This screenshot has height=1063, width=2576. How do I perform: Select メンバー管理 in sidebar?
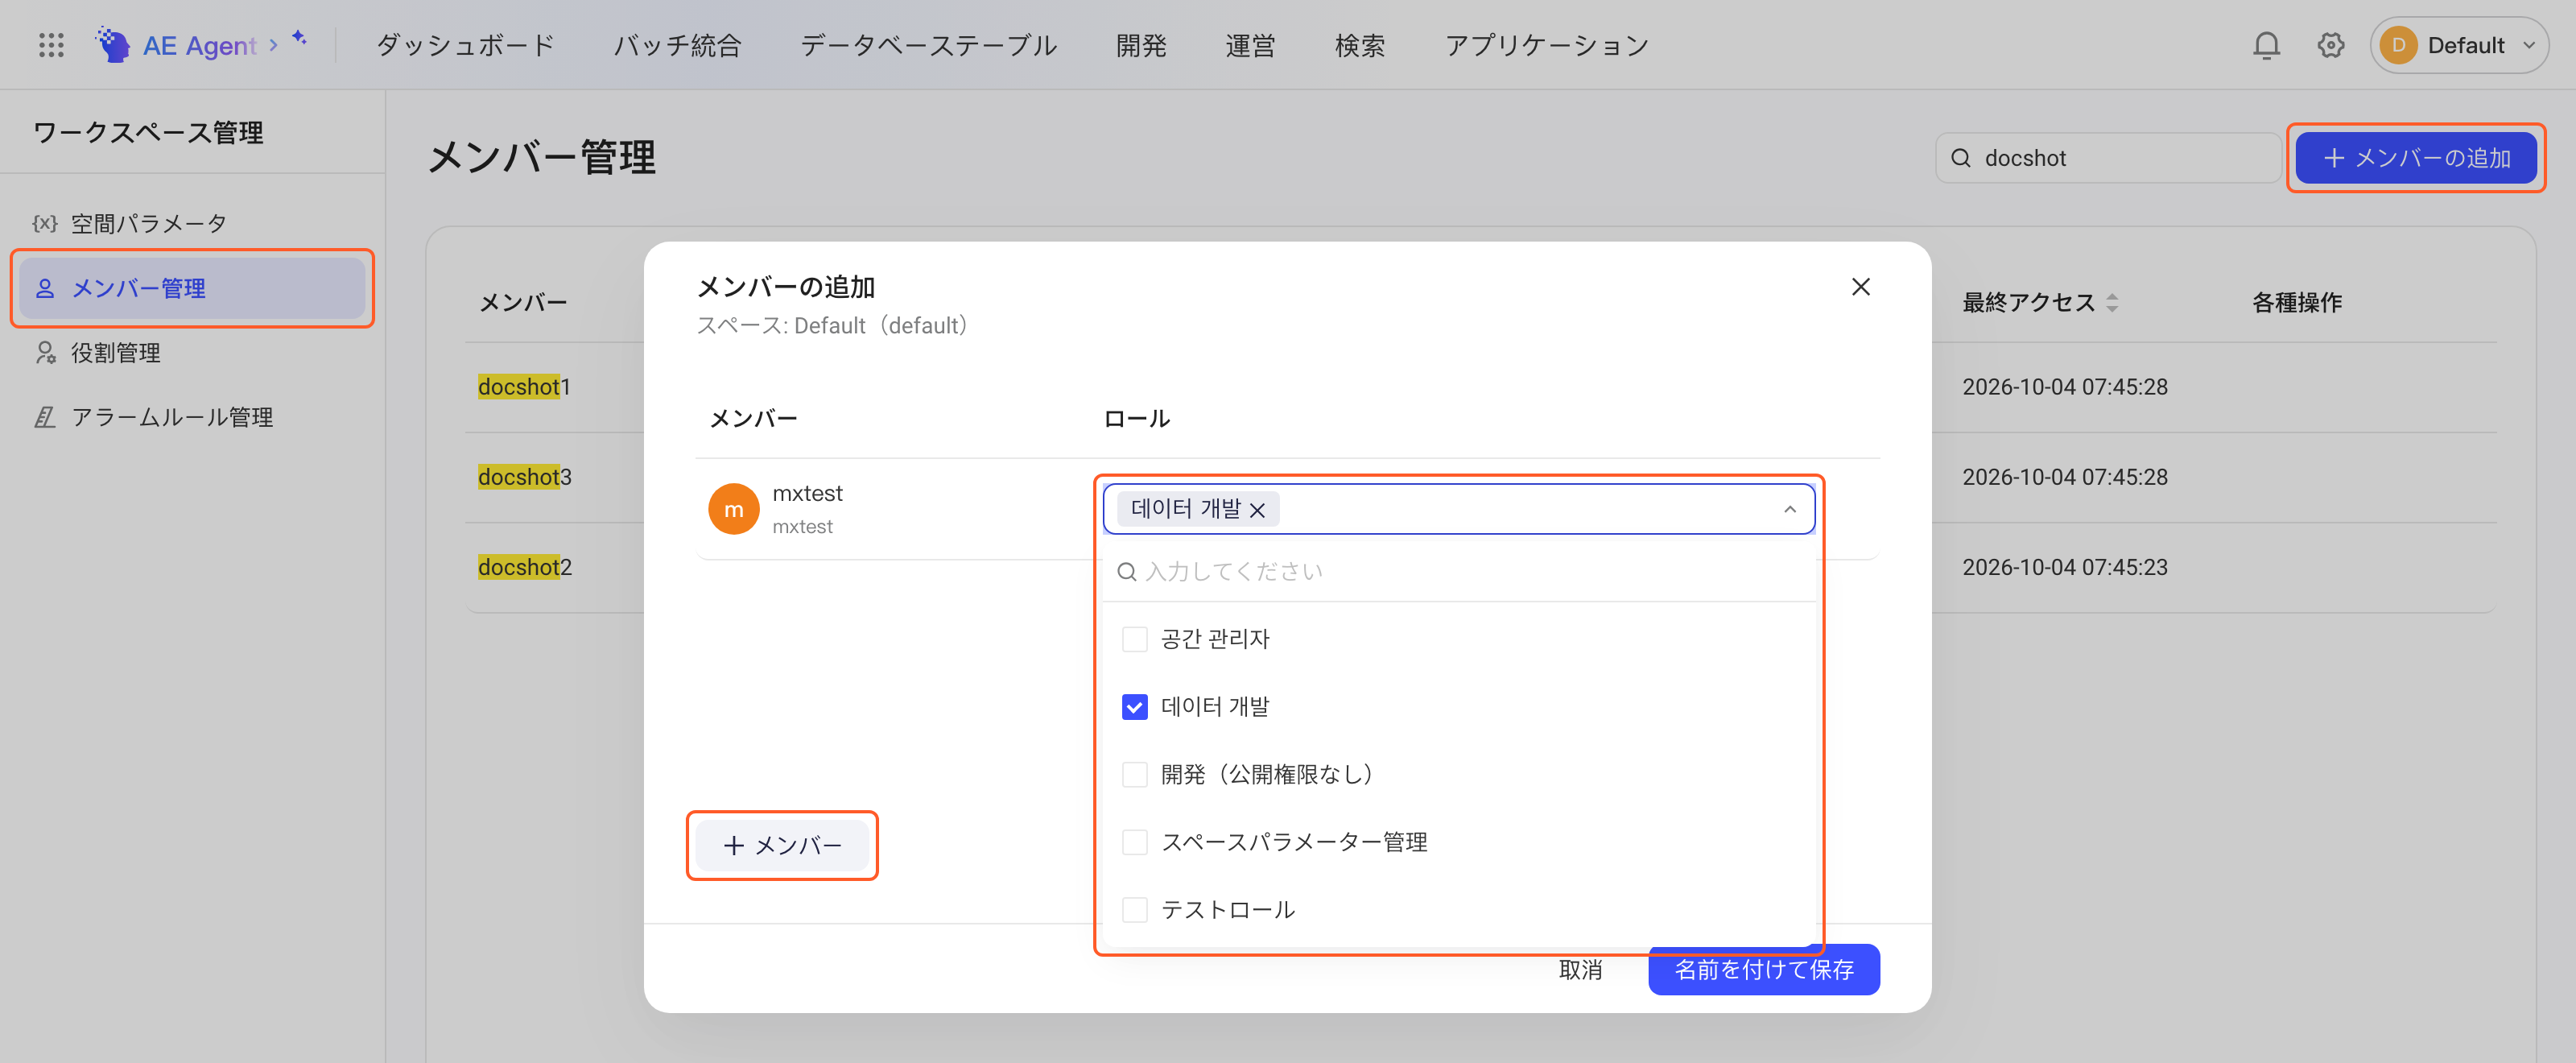coord(192,288)
